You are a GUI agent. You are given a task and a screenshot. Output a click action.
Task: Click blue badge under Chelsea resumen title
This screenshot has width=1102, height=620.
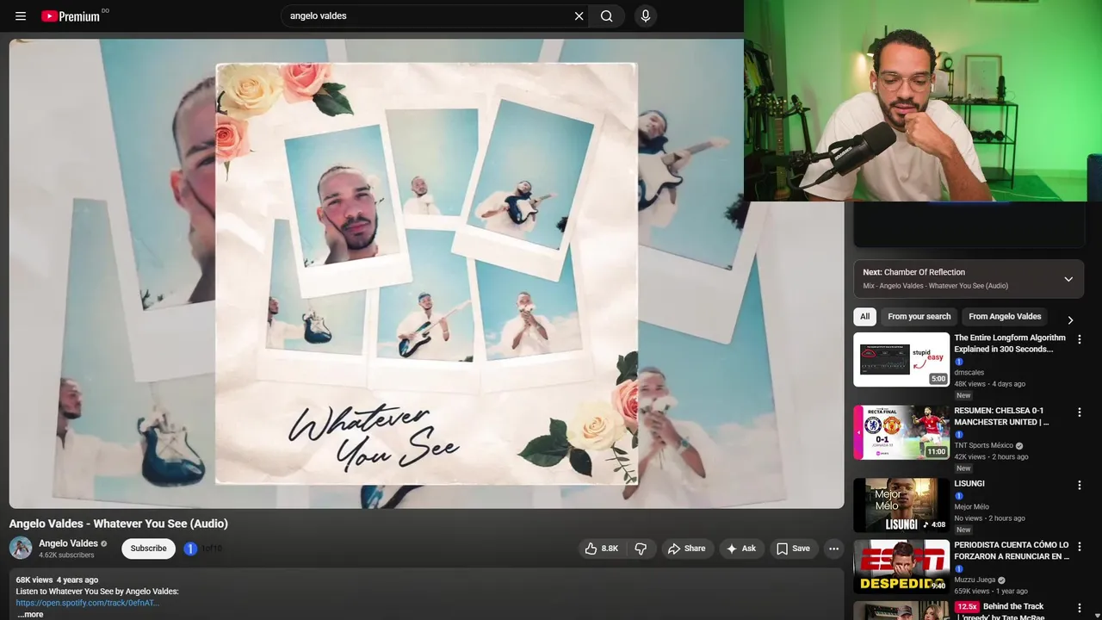tap(959, 435)
